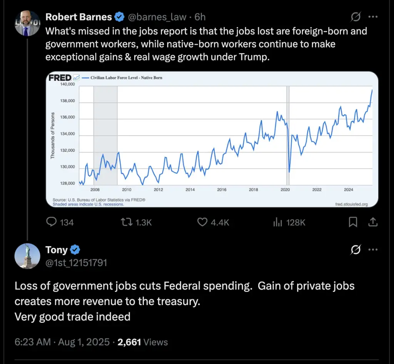Click the Robert Barnes display name
The image size is (394, 364).
pyautogui.click(x=78, y=17)
